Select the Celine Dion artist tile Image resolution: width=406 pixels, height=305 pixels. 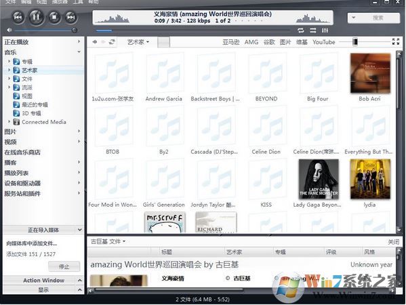tap(267, 126)
